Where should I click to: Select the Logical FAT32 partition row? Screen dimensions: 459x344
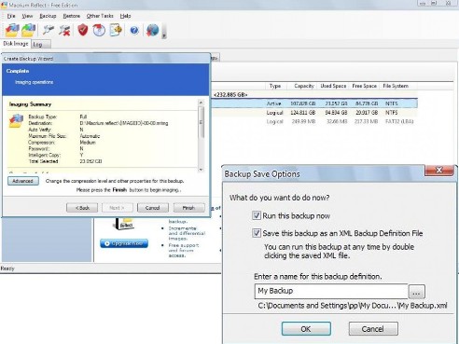pyautogui.click(x=314, y=121)
